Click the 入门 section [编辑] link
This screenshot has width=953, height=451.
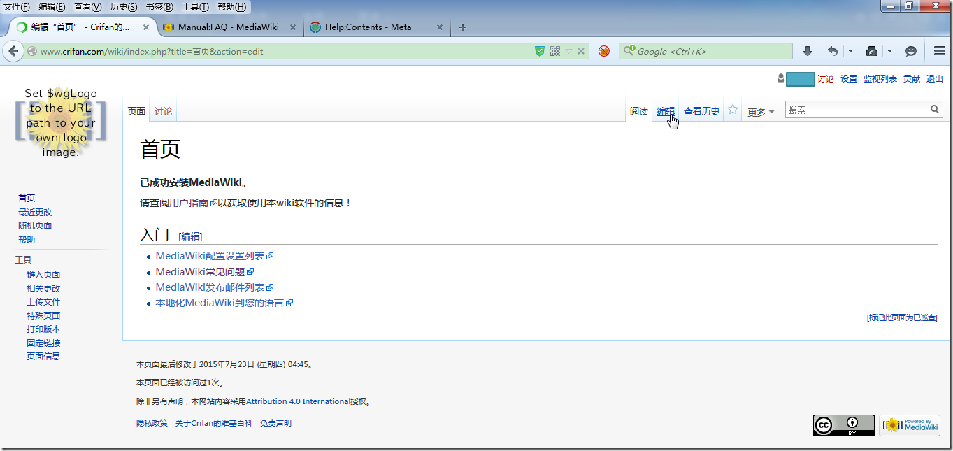point(190,236)
